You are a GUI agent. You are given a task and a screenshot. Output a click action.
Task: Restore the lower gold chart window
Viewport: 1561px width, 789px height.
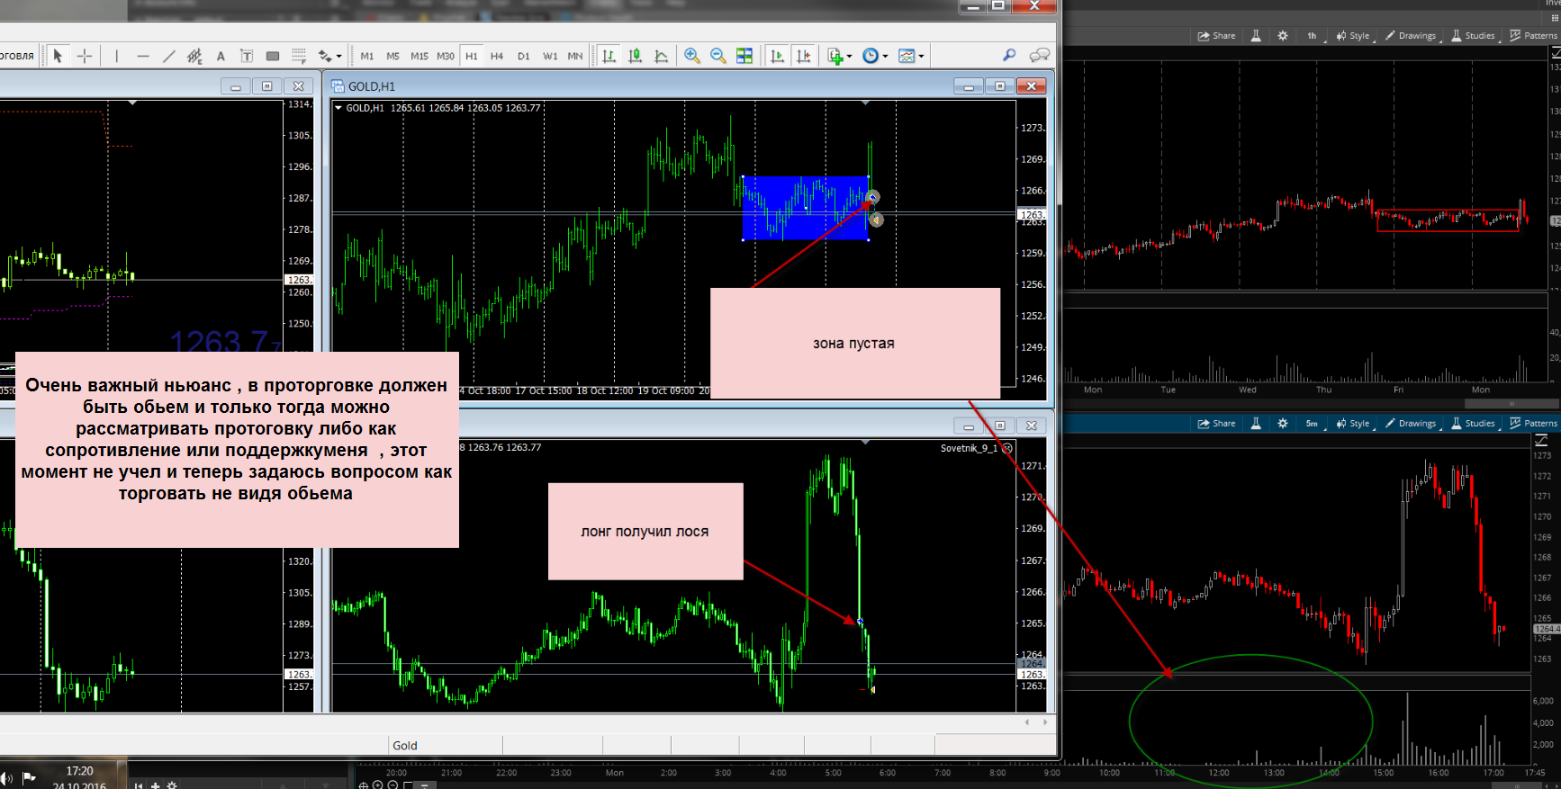coord(1000,426)
